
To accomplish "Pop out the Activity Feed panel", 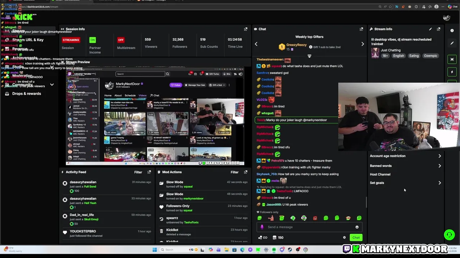I will coord(149,172).
